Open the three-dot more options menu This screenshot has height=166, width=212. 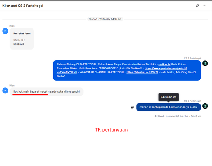(x=205, y=6)
